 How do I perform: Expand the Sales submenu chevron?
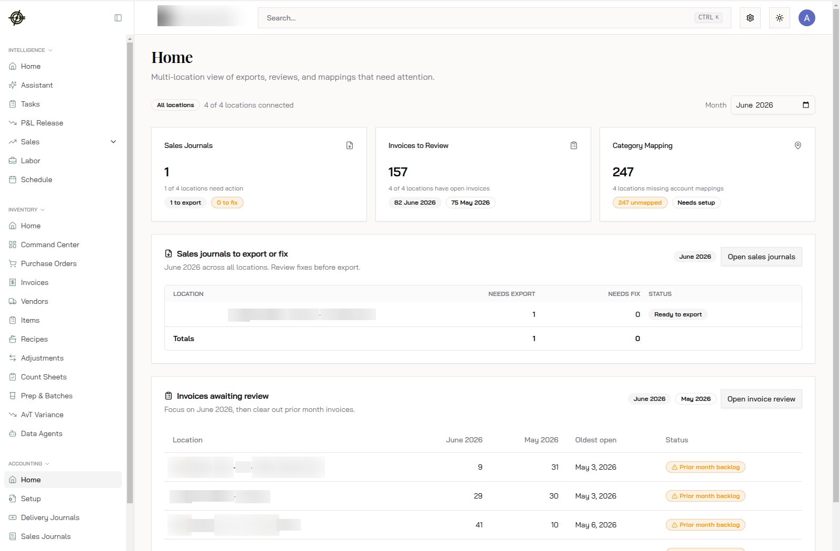pos(113,142)
